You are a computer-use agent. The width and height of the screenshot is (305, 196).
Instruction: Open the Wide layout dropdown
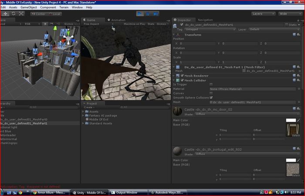(x=290, y=14)
